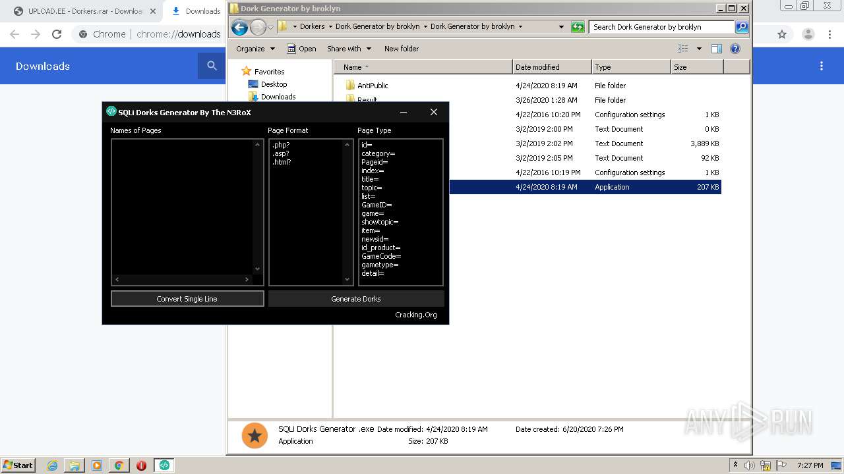The height and width of the screenshot is (474, 844).
Task: Switch to UPLOAD.EE Dorkers.rar tab
Action: (x=84, y=11)
